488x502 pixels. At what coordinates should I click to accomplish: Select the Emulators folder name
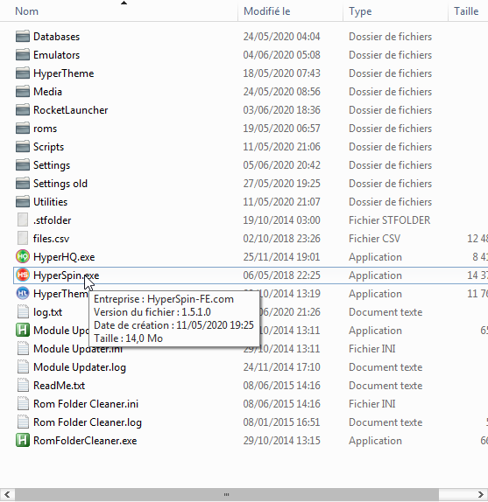[x=56, y=55]
